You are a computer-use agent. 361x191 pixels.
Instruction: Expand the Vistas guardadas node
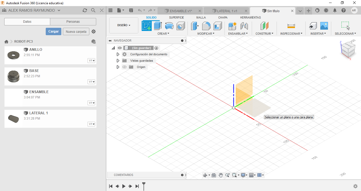point(118,61)
